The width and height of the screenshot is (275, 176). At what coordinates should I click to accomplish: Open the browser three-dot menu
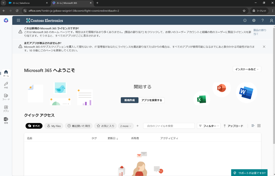(272, 11)
